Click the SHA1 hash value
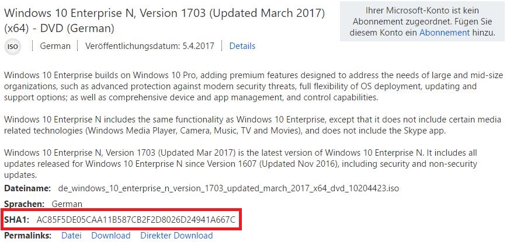Viewport: 510px width, 242px height. click(136, 220)
